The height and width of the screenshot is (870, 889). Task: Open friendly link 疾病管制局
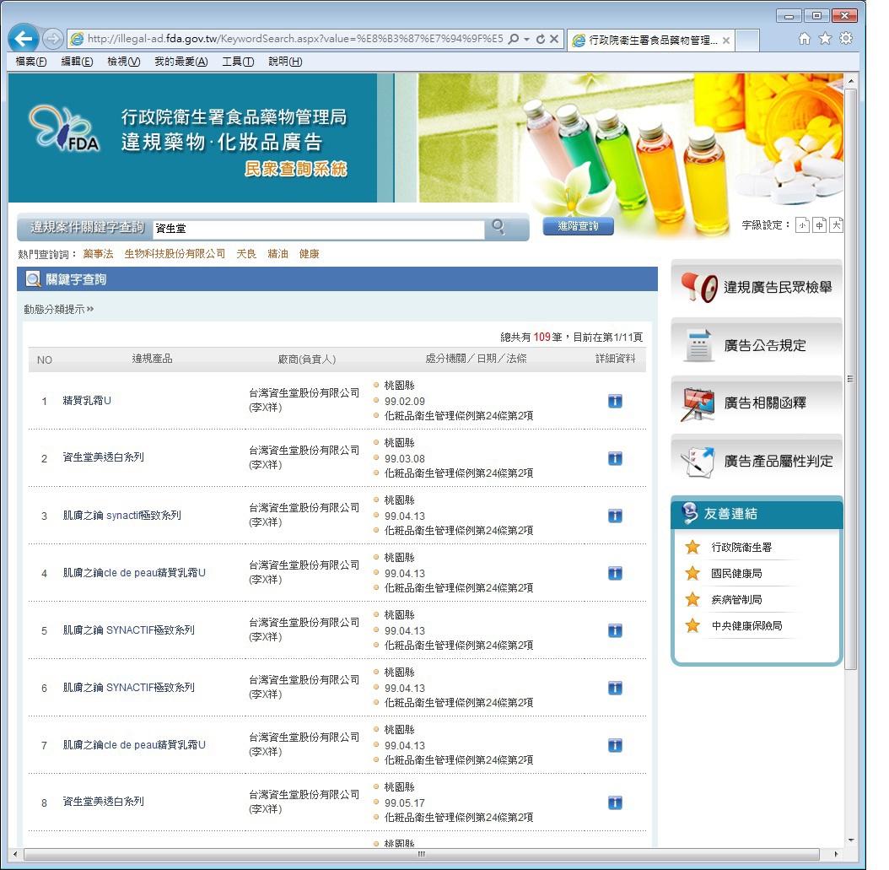point(736,599)
